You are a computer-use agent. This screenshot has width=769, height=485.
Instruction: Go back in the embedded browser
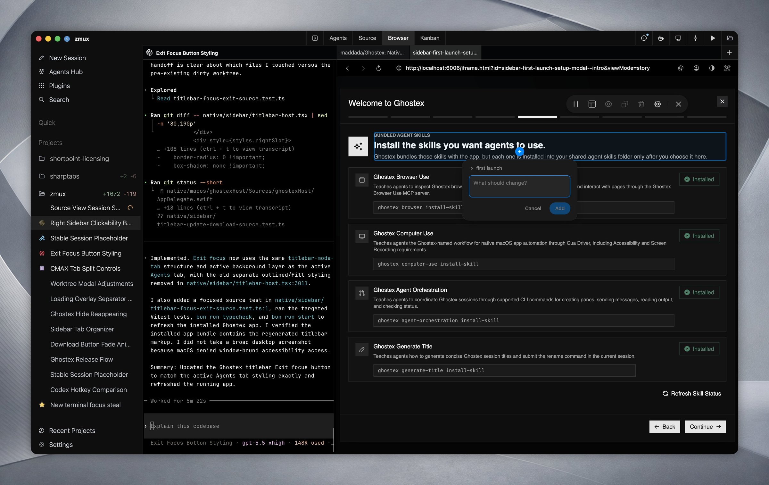coord(347,68)
